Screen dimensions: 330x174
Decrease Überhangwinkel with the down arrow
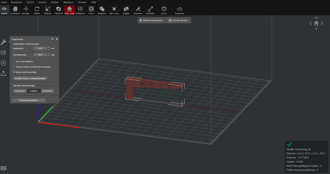pos(49,56)
